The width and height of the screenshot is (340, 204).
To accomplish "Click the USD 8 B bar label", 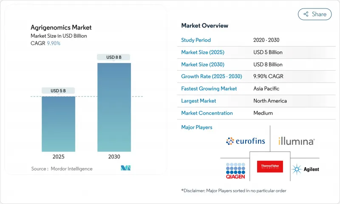I will (114, 57).
